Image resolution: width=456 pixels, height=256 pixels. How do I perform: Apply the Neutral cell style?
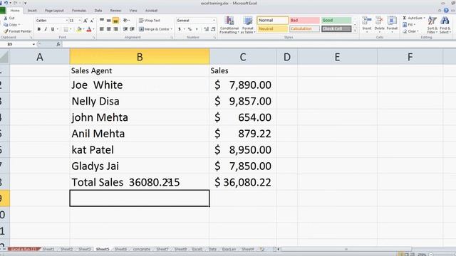click(272, 28)
